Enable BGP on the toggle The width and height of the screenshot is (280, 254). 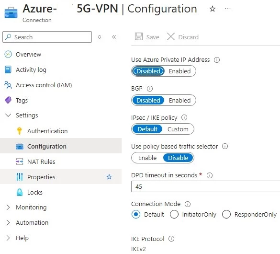click(x=180, y=100)
